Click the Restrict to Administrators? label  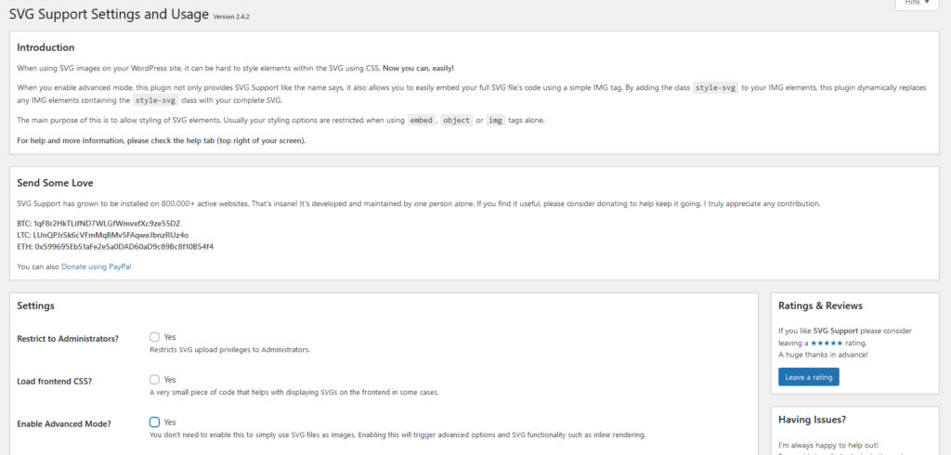click(68, 339)
